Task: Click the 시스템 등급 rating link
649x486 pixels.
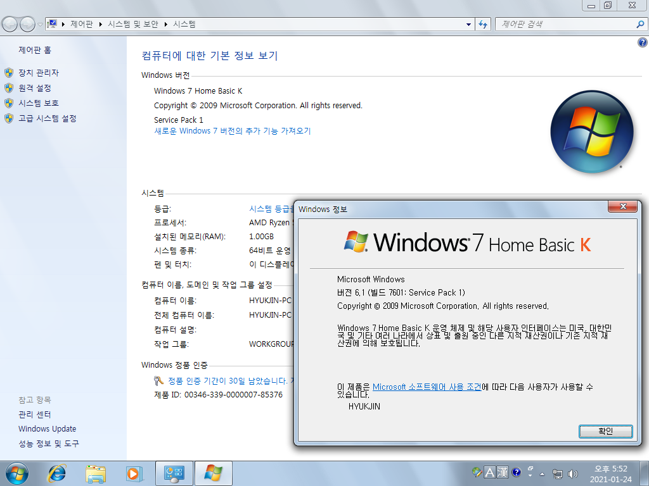Action: tap(271, 209)
